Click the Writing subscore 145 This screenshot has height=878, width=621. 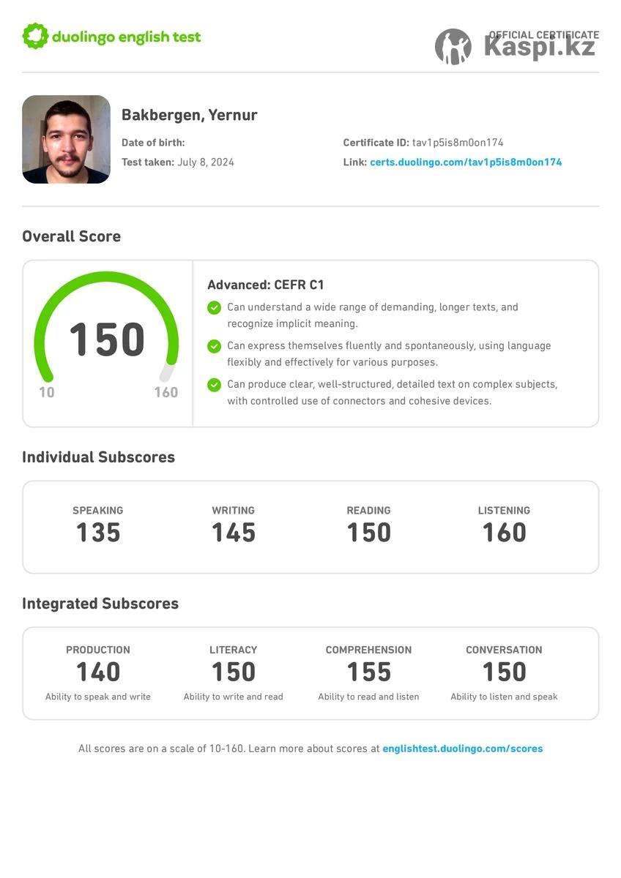point(234,533)
